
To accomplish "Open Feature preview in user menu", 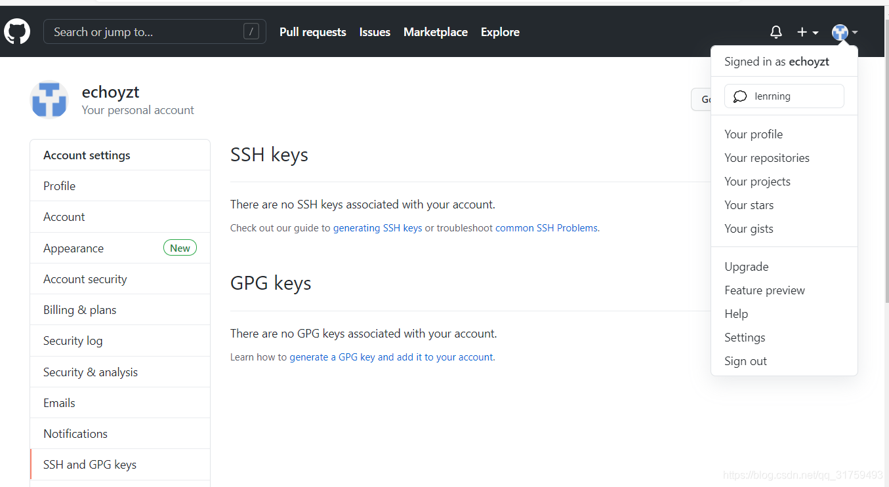I will tap(784, 290).
